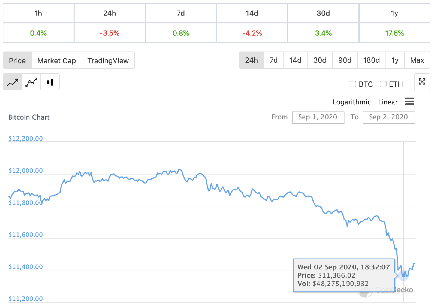Viewport: 434px width, 307px height.
Task: Click the 14d column header in table
Action: [252, 13]
